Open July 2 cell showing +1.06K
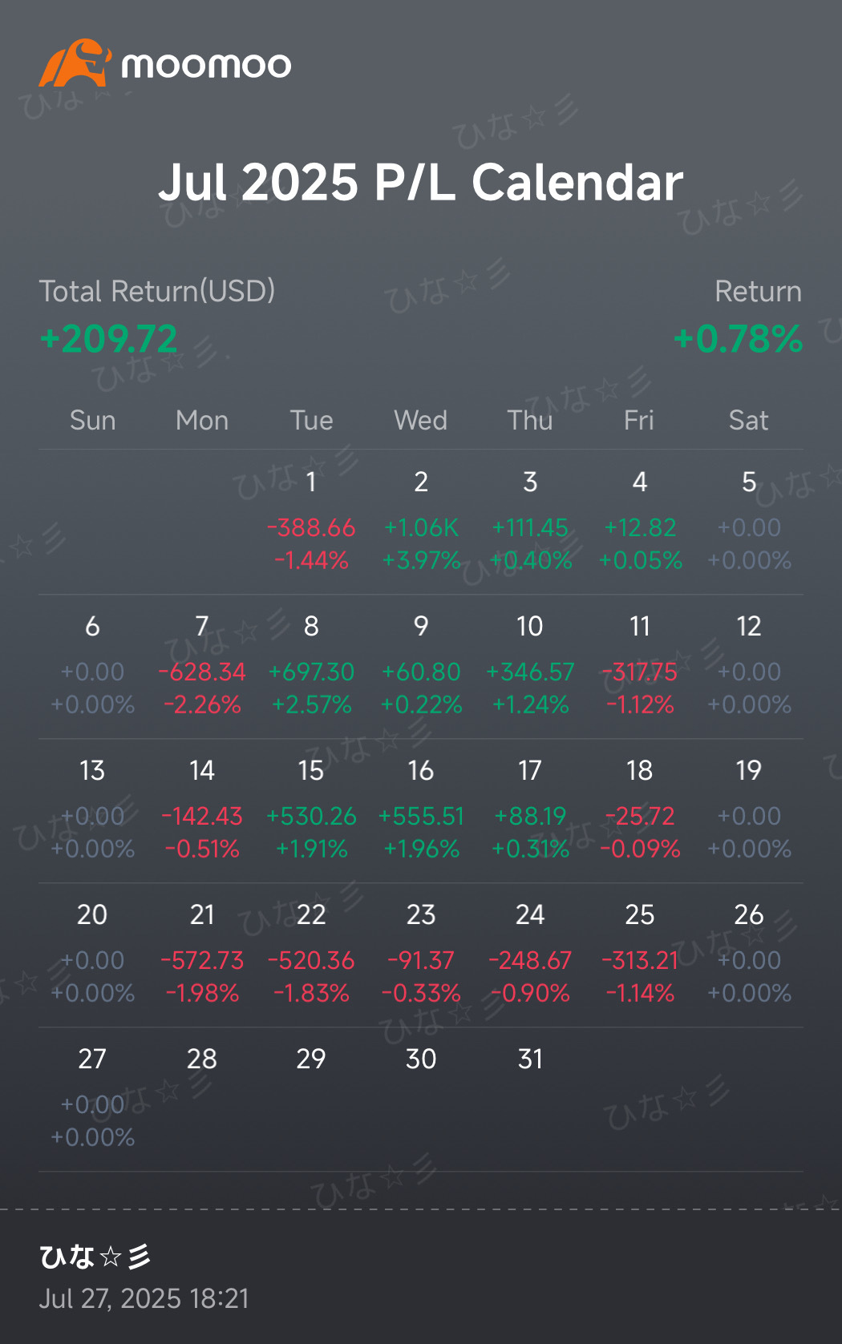The image size is (842, 1344). [x=421, y=522]
